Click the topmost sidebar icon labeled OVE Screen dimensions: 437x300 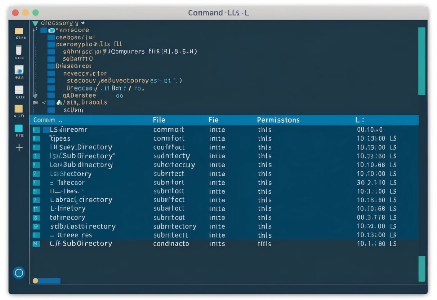coord(19,32)
